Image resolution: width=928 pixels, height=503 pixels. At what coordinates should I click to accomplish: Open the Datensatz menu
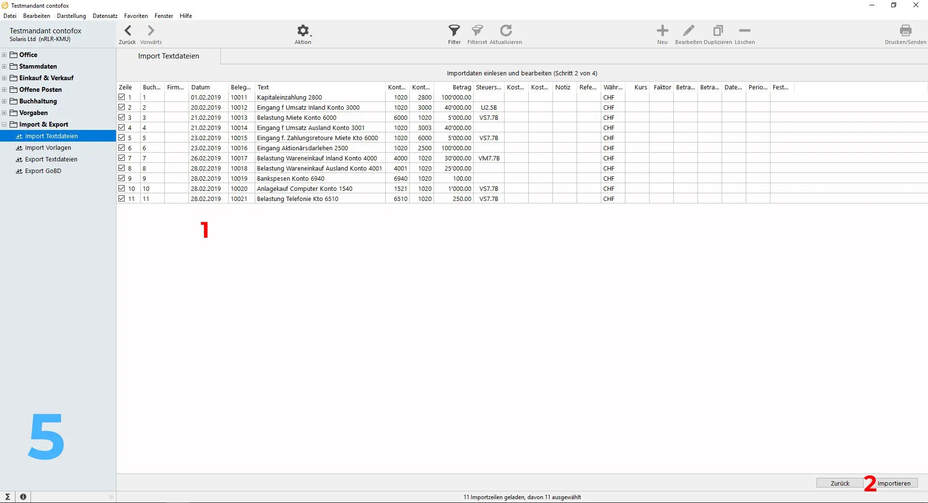pos(105,16)
